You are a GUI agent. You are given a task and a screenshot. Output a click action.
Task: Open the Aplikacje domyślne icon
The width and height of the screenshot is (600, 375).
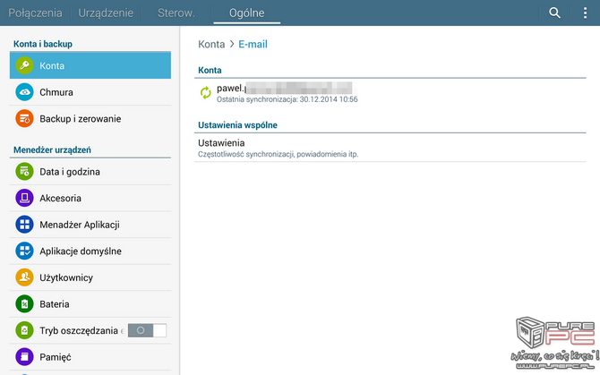tap(24, 251)
